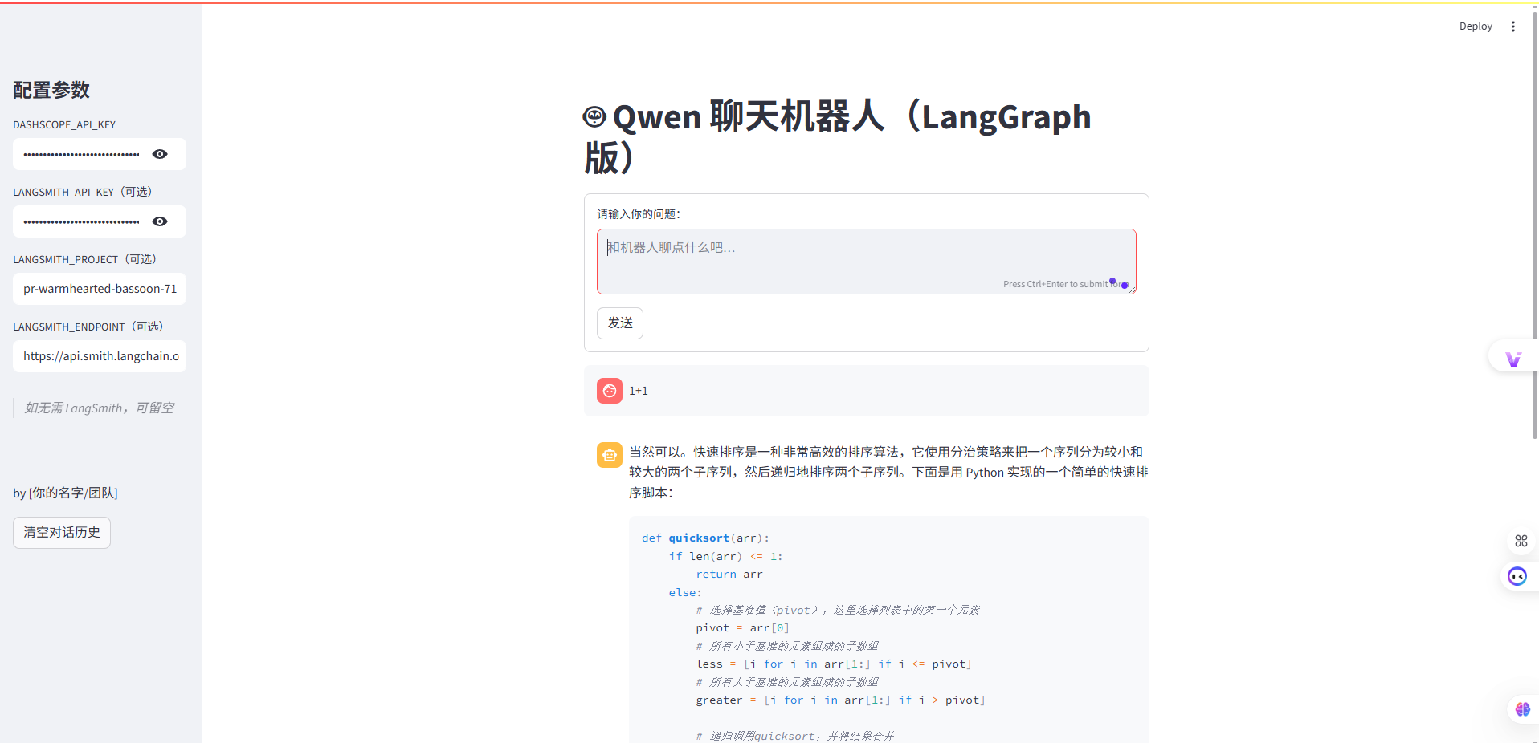Expand the sidebar 配置参数 section
This screenshot has height=743, width=1539.
click(x=51, y=91)
